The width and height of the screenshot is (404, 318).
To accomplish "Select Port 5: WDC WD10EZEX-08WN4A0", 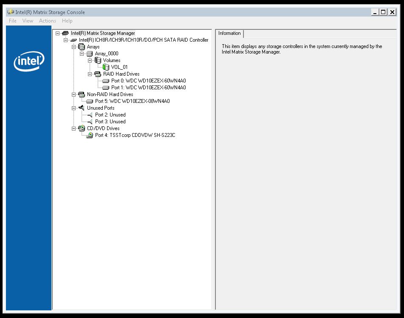I will point(133,101).
